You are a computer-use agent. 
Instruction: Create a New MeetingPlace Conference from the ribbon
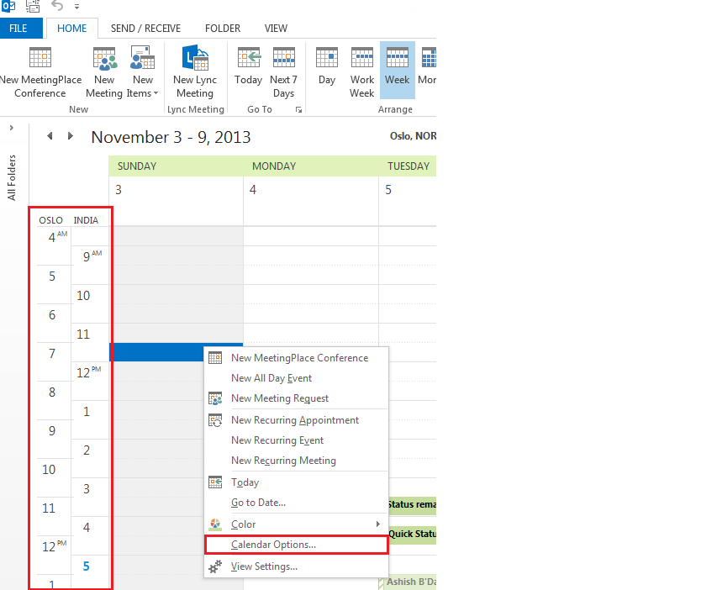(40, 72)
